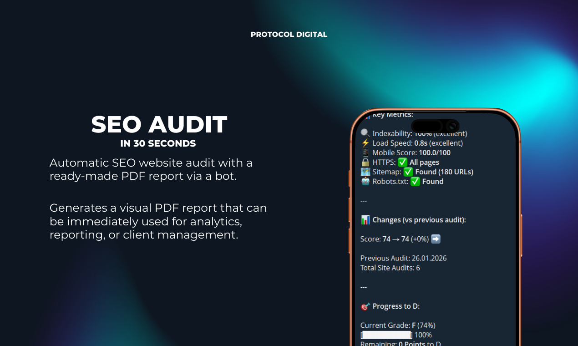Screen dimensions: 578x346
Task: Toggle the green checkmark next to All pages
Action: [x=402, y=162]
